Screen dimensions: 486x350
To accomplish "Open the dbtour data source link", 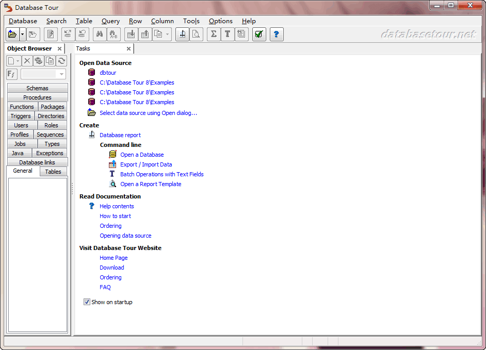I will tap(108, 73).
